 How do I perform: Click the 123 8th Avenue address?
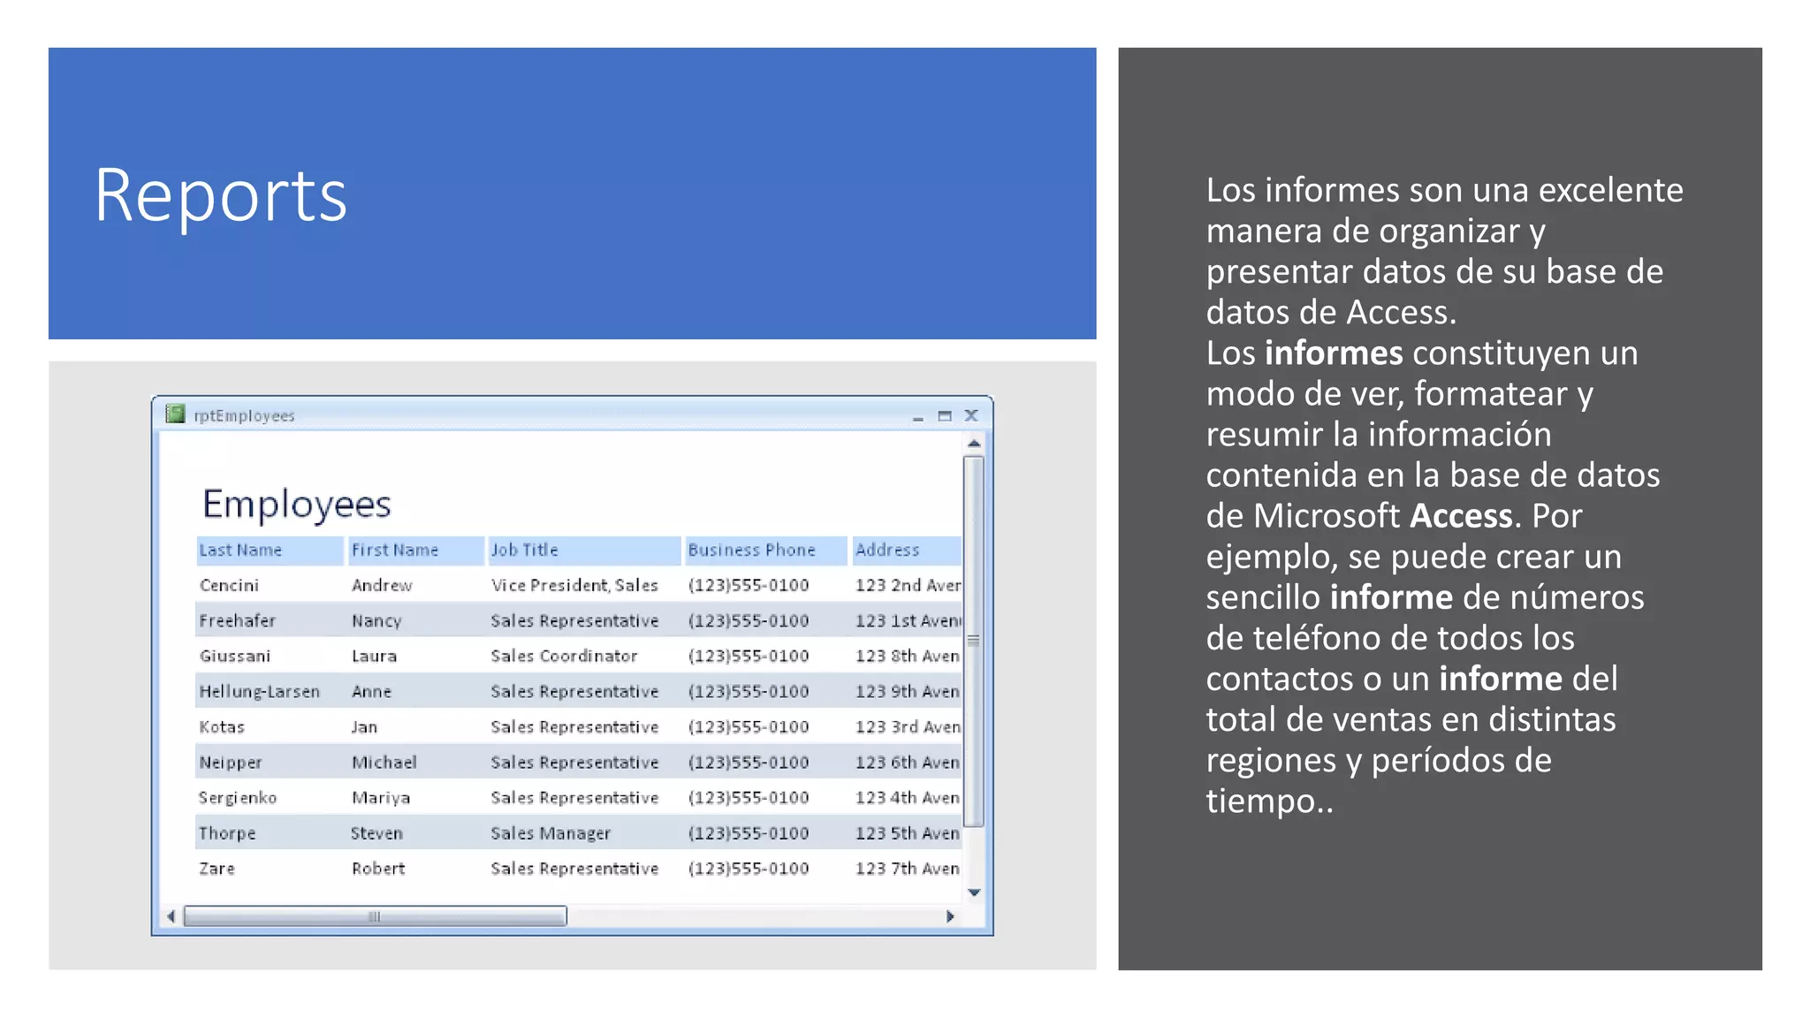click(908, 656)
